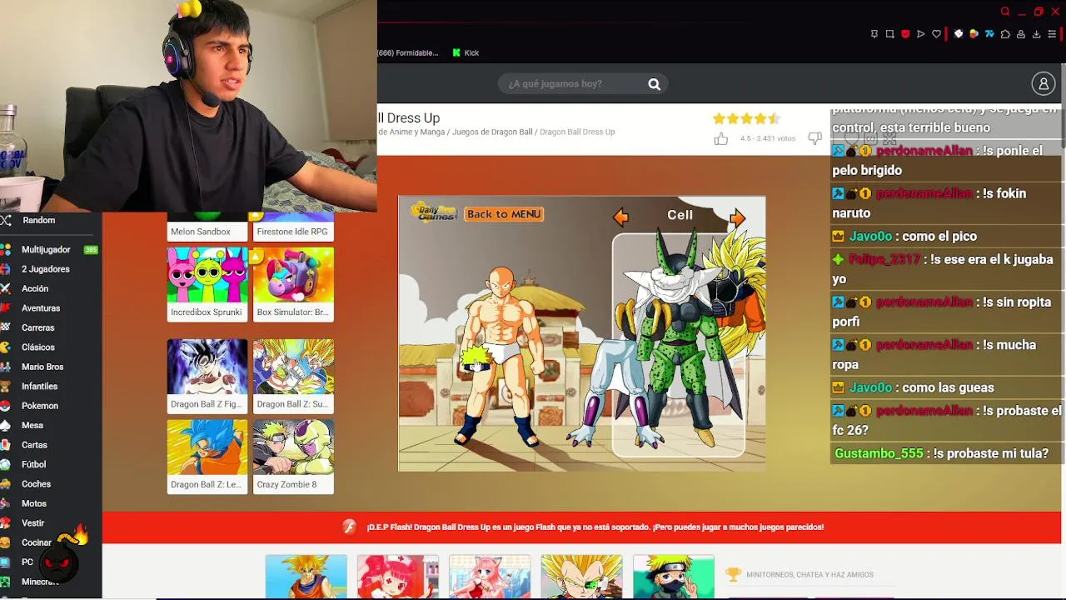Open the downloads icon in browser toolbar

[x=1036, y=34]
